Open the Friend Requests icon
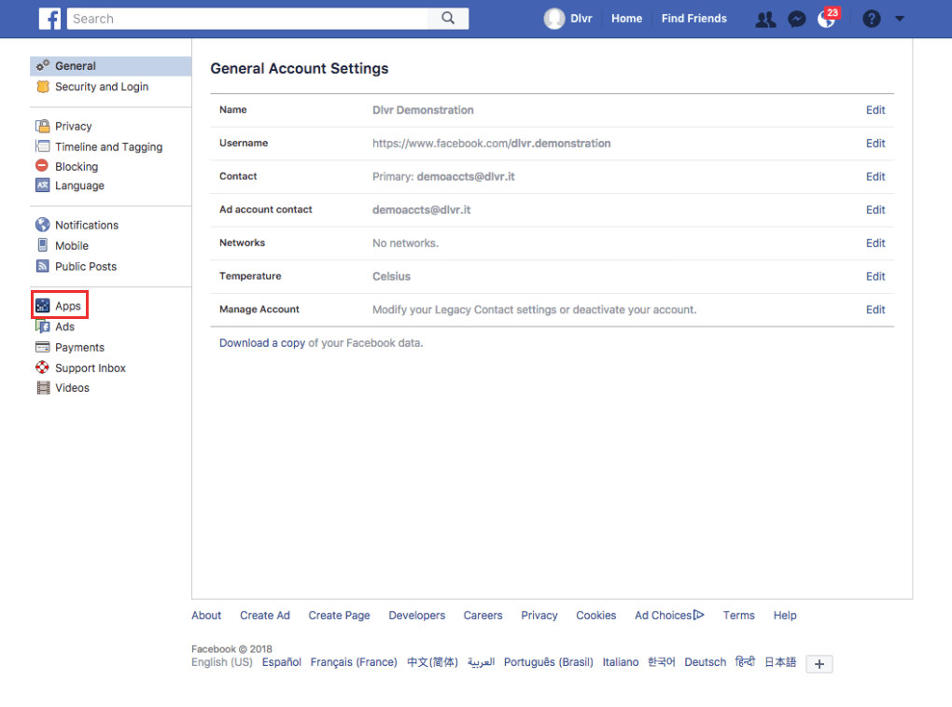952x707 pixels. pyautogui.click(x=765, y=20)
